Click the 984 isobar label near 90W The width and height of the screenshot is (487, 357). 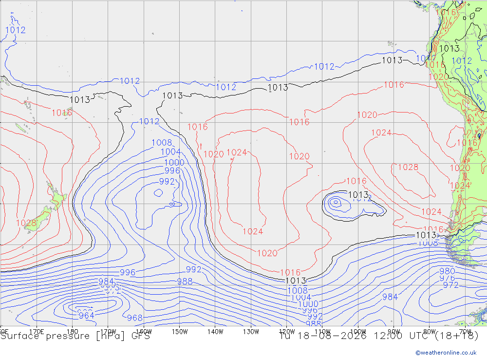(390, 297)
